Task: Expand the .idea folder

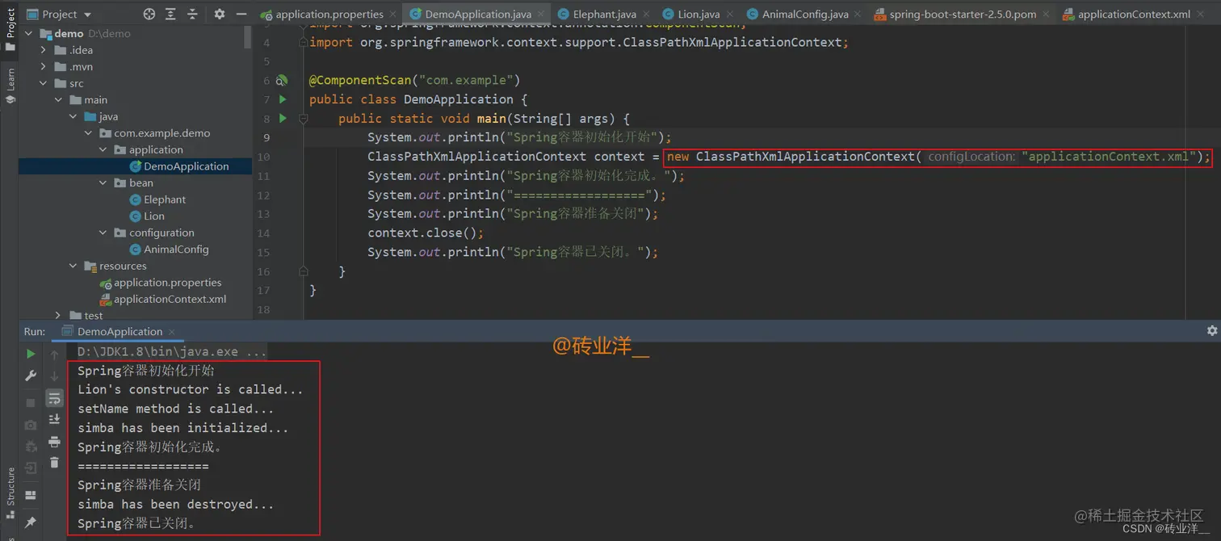Action: pos(44,50)
